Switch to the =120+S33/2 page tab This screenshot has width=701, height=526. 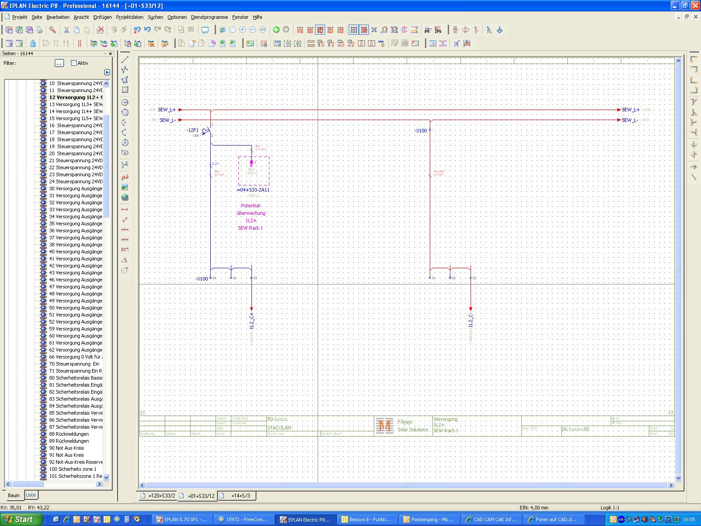(x=157, y=496)
